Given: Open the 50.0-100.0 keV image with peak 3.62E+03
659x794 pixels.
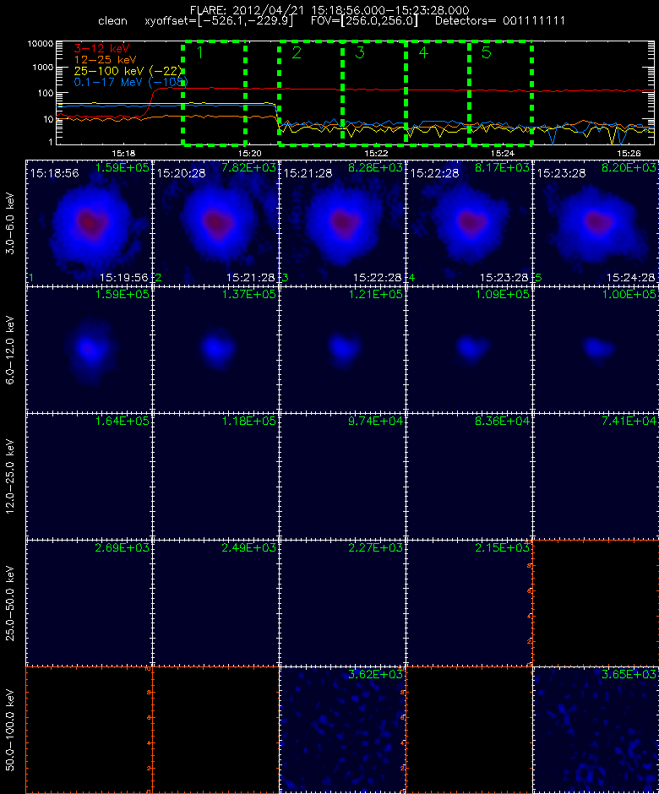Looking at the screenshot, I should click(342, 729).
